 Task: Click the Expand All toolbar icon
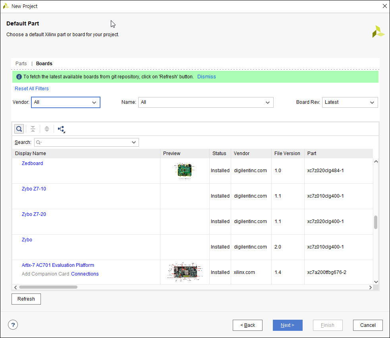(47, 129)
